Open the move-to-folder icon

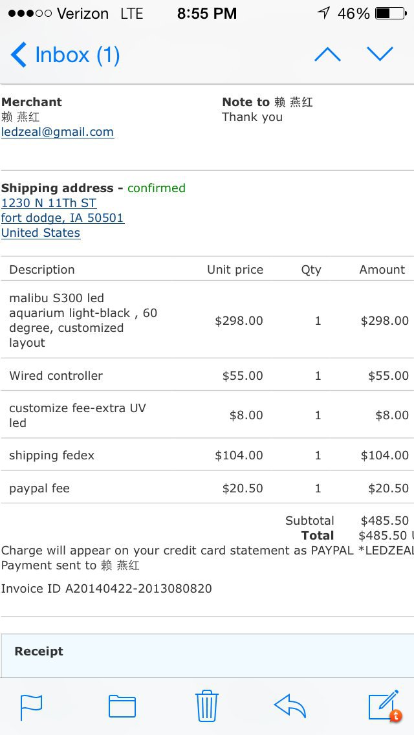(x=122, y=706)
